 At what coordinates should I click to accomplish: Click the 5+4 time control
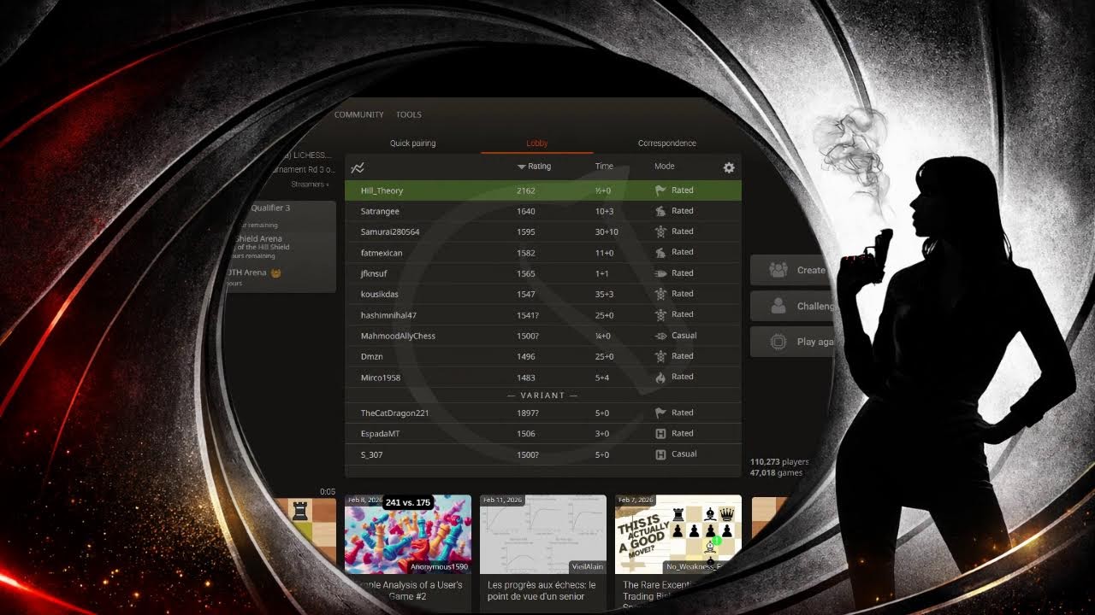[602, 377]
